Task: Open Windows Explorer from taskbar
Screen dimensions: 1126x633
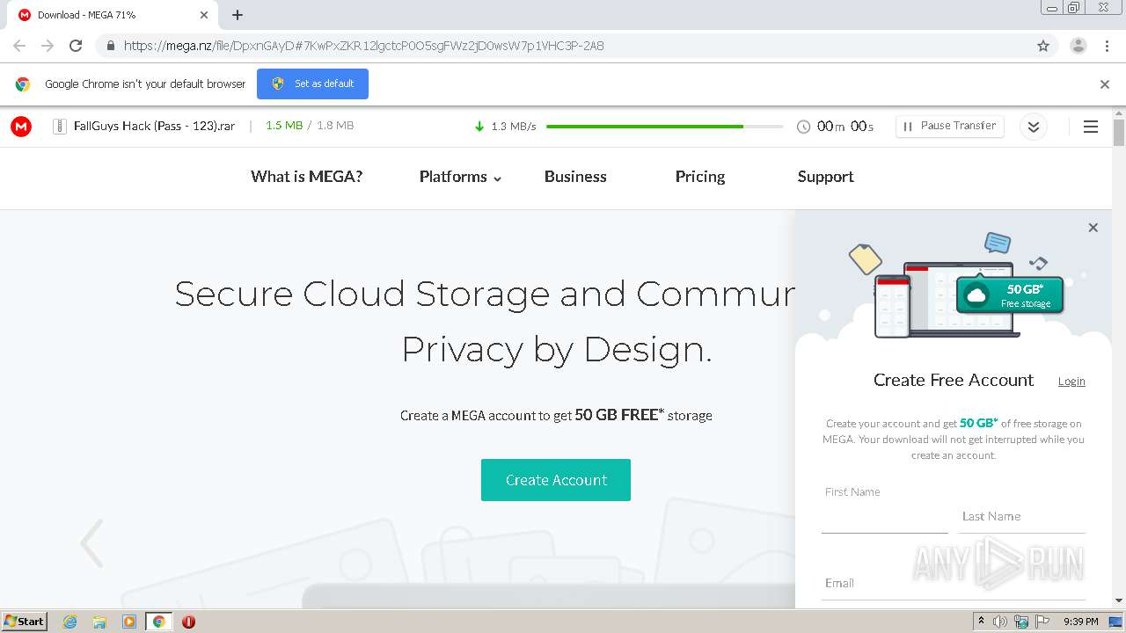Action: click(99, 622)
